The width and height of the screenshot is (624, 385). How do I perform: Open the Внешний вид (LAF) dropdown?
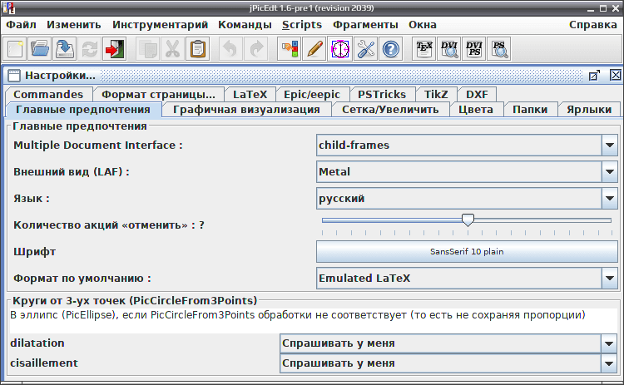tap(609, 172)
